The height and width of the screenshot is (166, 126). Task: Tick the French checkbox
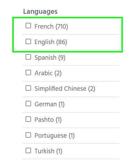tap(28, 26)
